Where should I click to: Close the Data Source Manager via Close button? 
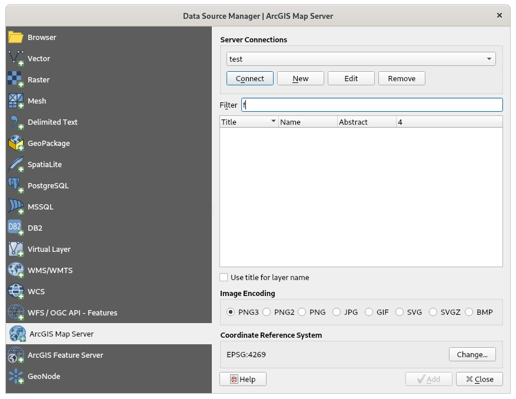(x=480, y=379)
